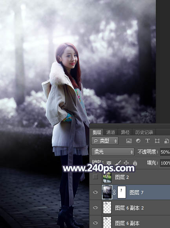Screen dimensions: 170x228
Task: Select layer named 图层 2
Action: (x=122, y=177)
